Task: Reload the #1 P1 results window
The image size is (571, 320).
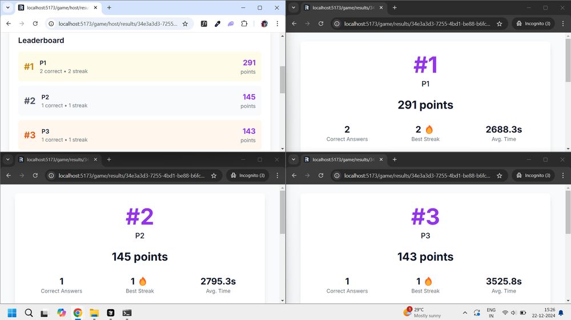Action: tap(321, 23)
